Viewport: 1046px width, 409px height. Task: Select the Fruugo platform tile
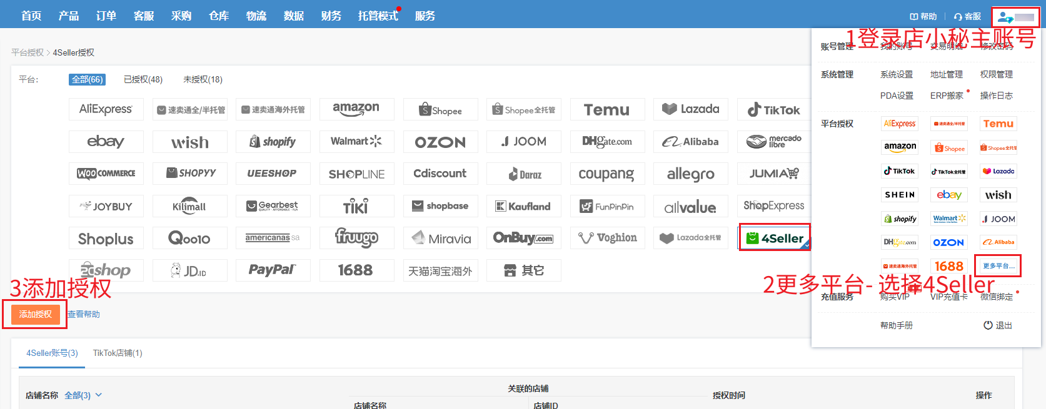tap(356, 238)
